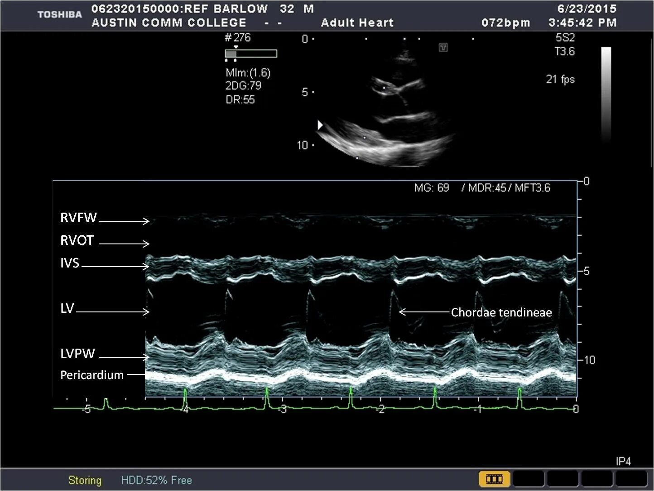Click the 072bpm heart rate readout

[505, 23]
